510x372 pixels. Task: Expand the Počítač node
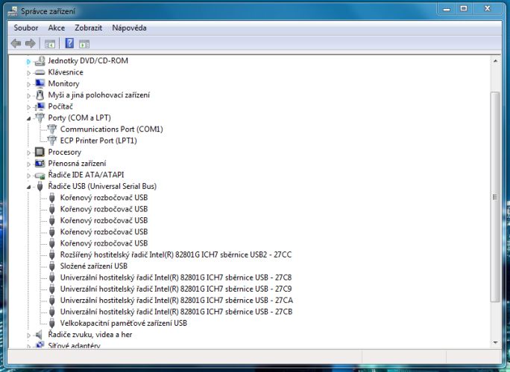click(x=28, y=107)
